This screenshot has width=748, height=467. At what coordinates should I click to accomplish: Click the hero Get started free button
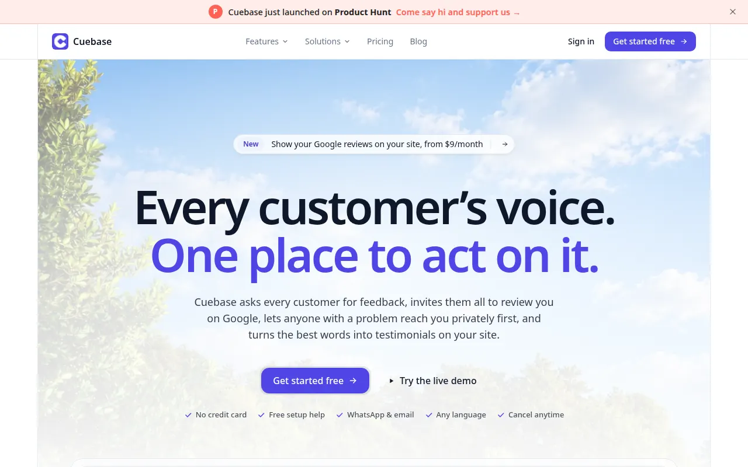pyautogui.click(x=315, y=381)
